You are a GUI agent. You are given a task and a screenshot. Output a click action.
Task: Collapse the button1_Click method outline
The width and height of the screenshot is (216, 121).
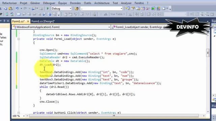tap(19, 113)
